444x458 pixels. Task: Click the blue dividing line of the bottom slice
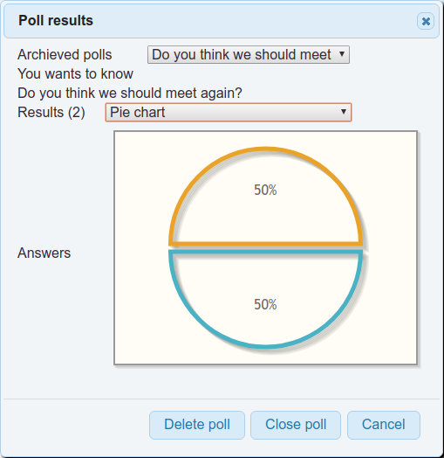(x=265, y=252)
